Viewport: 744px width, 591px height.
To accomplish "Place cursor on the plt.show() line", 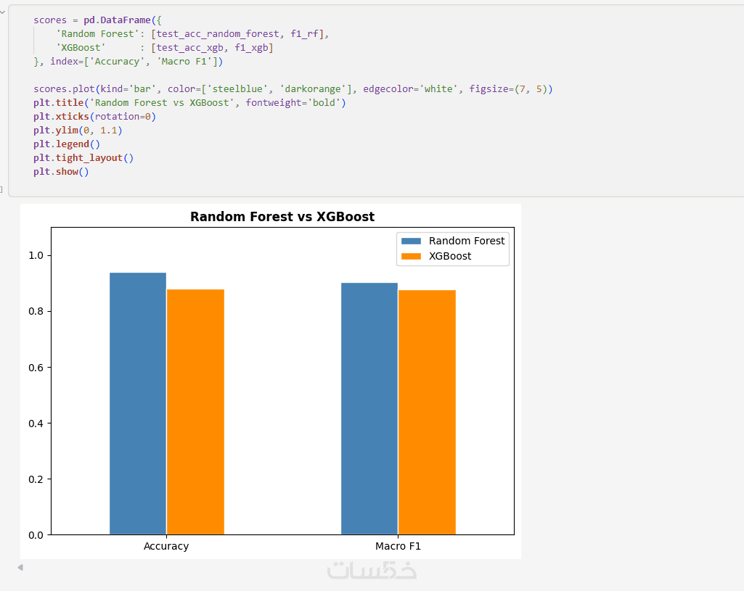I will [61, 172].
